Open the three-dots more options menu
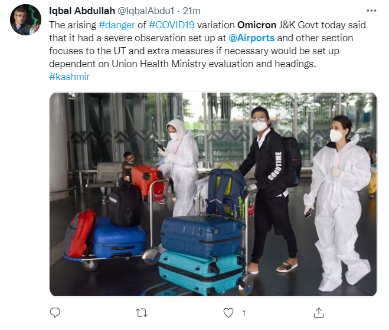Viewport: 389px width, 330px height. click(x=371, y=11)
